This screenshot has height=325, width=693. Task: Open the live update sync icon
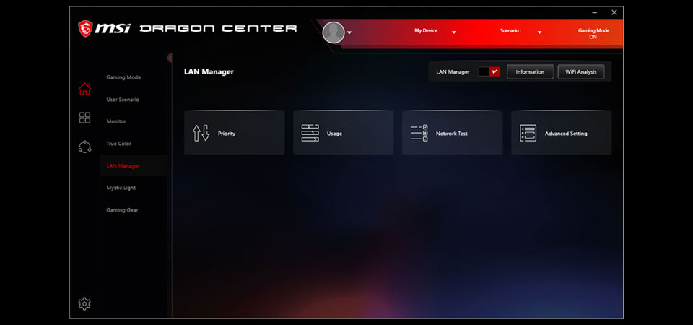pyautogui.click(x=84, y=147)
